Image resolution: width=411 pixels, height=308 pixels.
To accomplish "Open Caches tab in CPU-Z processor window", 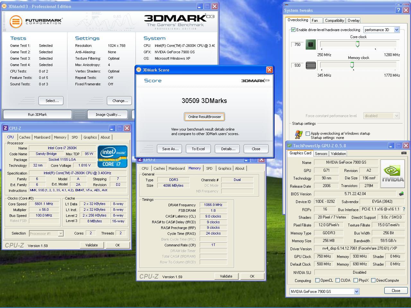I will [24, 137].
